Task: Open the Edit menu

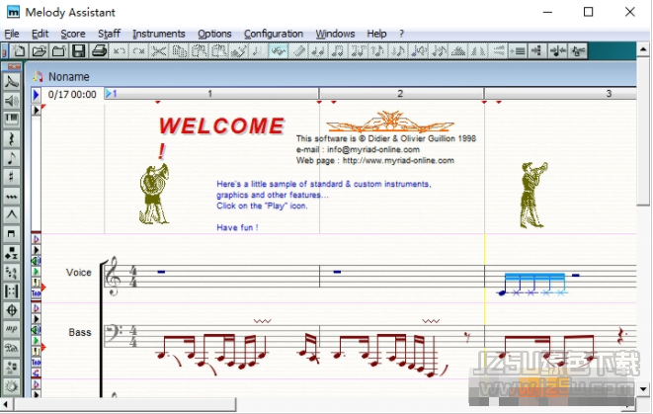Action: click(x=40, y=34)
